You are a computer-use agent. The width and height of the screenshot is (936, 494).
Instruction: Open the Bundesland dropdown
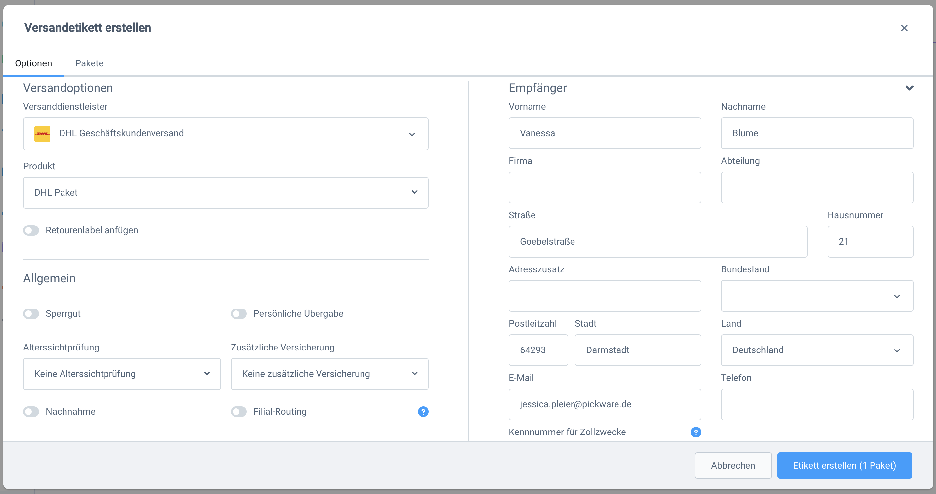click(x=817, y=296)
